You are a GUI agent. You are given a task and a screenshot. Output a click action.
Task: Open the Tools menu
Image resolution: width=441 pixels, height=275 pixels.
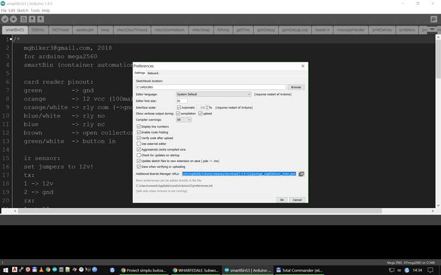point(35,10)
